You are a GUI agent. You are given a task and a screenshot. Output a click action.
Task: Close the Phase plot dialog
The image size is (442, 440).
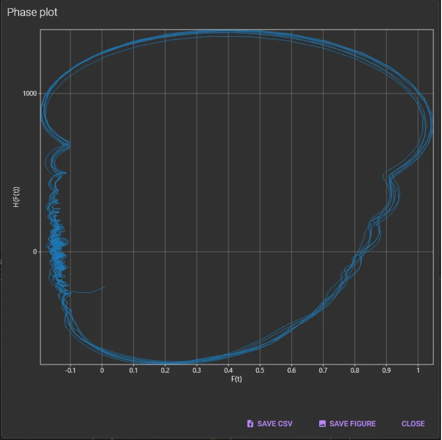[x=413, y=424]
